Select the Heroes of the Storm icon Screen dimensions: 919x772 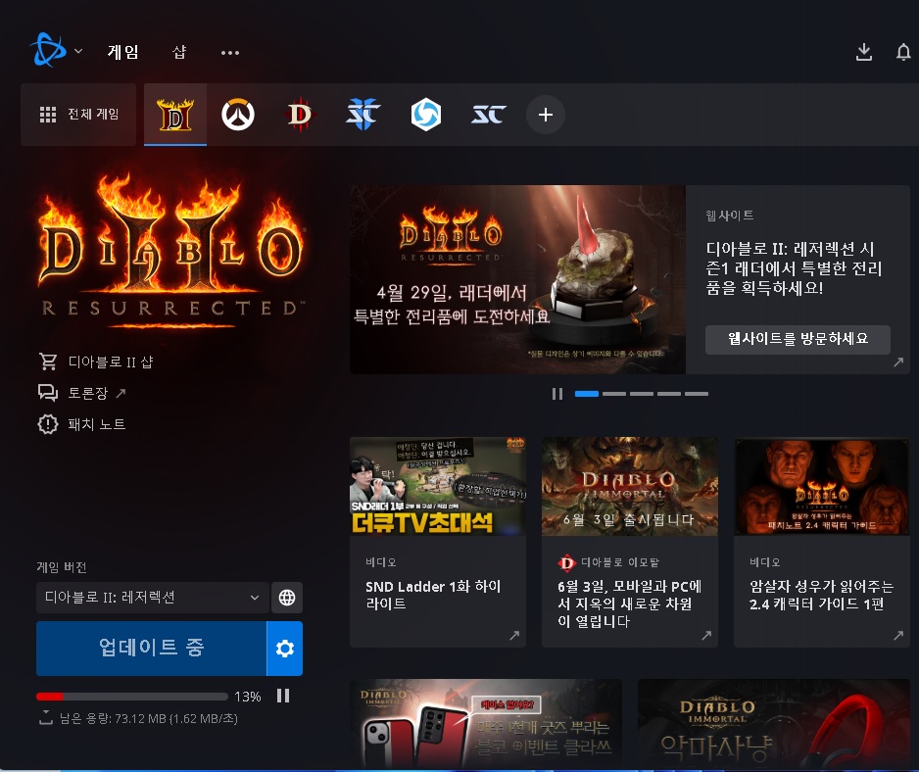coord(426,115)
